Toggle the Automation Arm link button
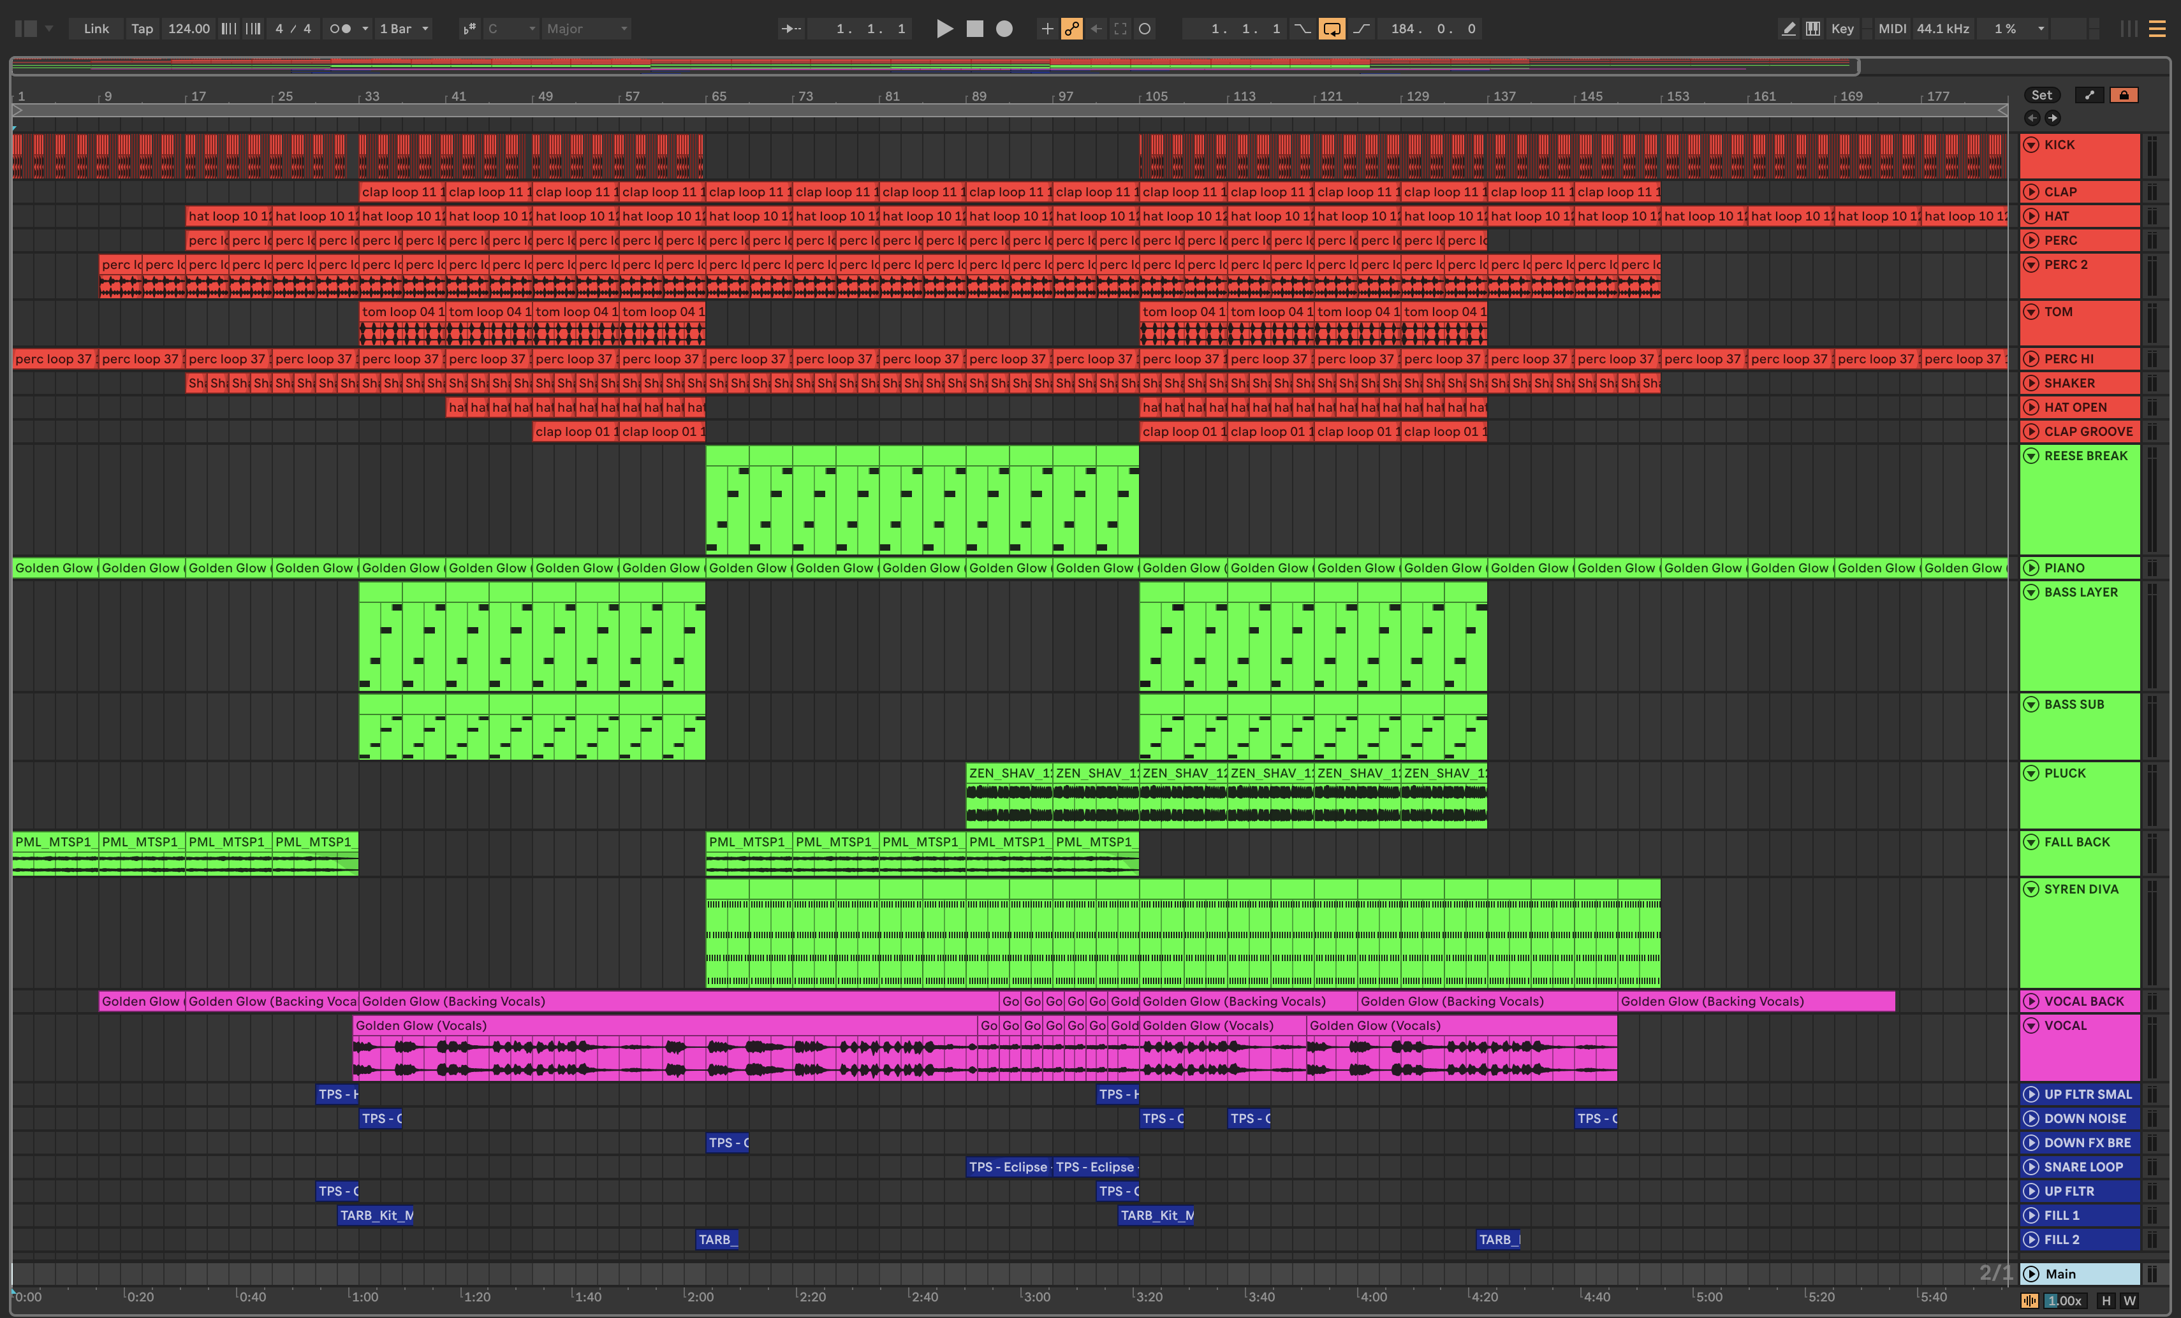 (x=1071, y=29)
